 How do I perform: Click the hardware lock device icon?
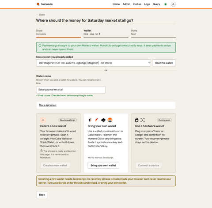(x=136, y=120)
